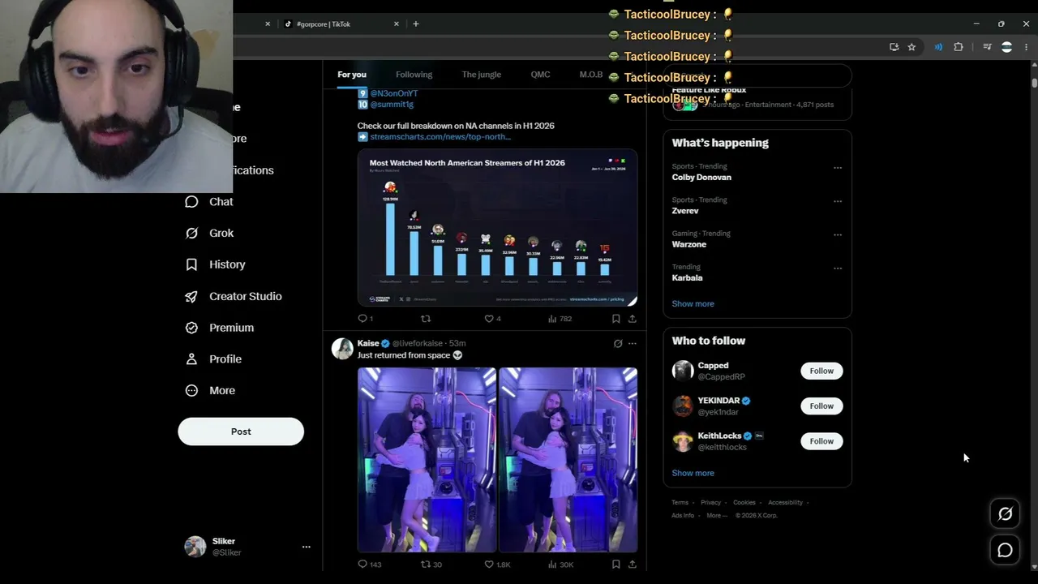The height and width of the screenshot is (584, 1038).
Task: Follow KeithLocks
Action: pyautogui.click(x=821, y=441)
